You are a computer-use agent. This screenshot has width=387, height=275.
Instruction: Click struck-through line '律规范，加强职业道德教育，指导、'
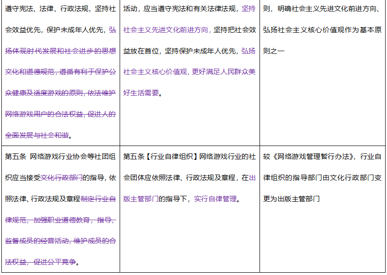60,220
